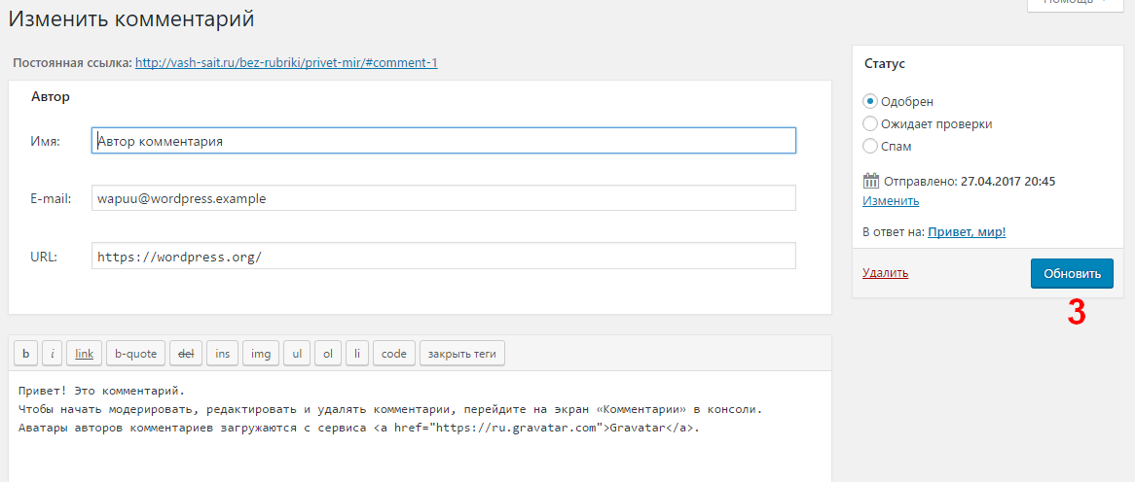Click the 'Автор' section heading
The image size is (1135, 482).
pyautogui.click(x=50, y=97)
